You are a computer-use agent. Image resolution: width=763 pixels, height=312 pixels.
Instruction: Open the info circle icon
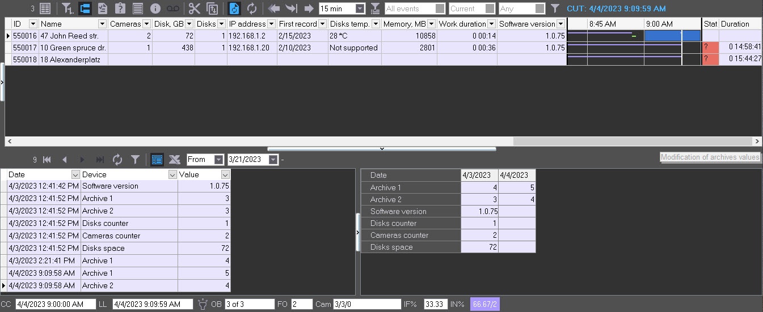(155, 8)
